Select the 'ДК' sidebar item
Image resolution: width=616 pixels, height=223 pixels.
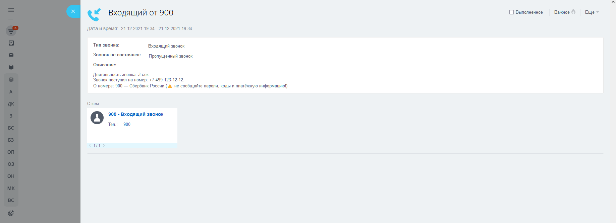pos(11,104)
